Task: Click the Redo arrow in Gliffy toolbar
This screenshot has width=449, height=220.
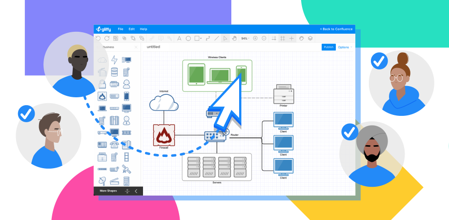Action: click(107, 38)
